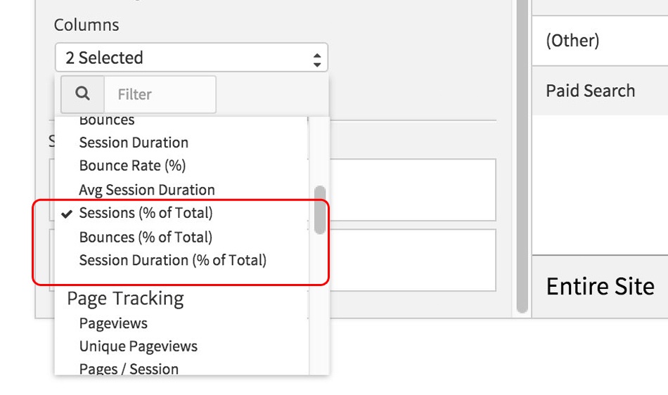Viewport: 668px width, 395px height.
Task: Check Session Duration (% of Total) option
Action: click(172, 260)
